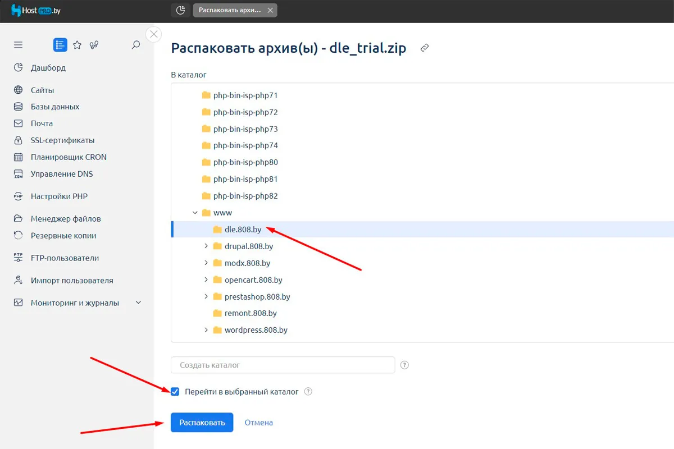This screenshot has height=449, width=674.
Task: Click the HostPRO.by logo
Action: coord(36,10)
